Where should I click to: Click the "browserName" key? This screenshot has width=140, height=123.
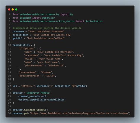(x=27, y=72)
